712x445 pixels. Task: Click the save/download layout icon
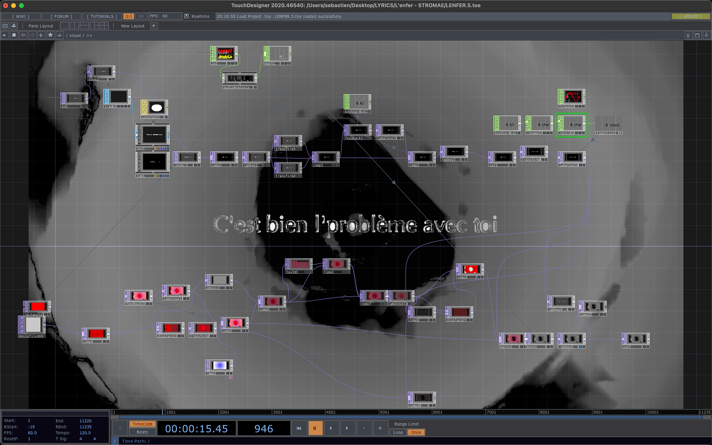coord(14,26)
